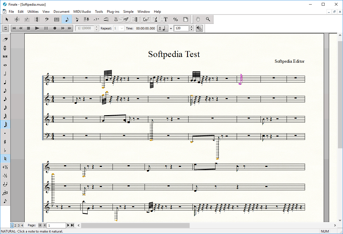Toggle the flat accidental
343x234 pixels.
(x=5, y=150)
